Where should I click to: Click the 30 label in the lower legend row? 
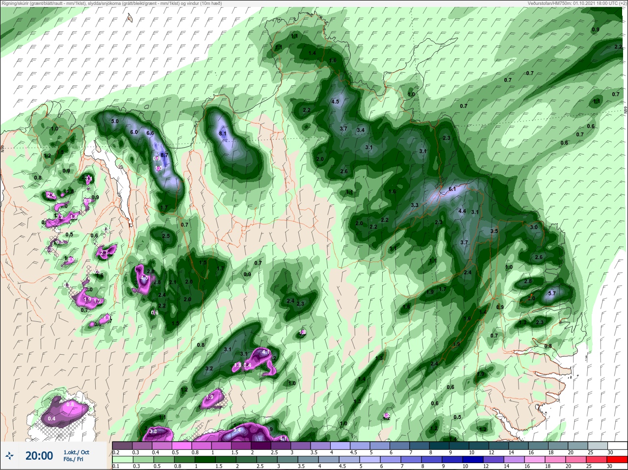coord(610,467)
